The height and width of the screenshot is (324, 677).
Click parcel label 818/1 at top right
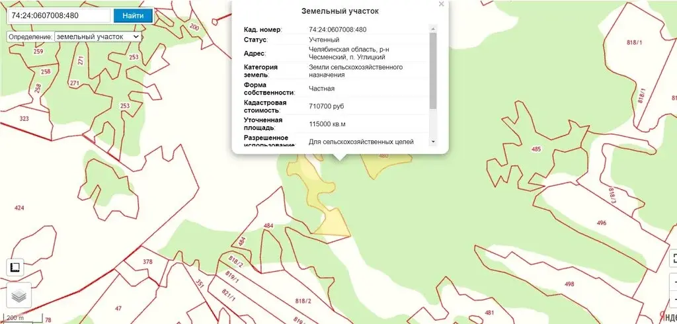[x=634, y=42]
